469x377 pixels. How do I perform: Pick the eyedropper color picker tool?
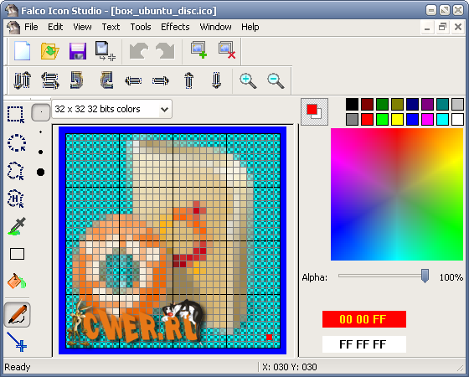[x=17, y=226]
